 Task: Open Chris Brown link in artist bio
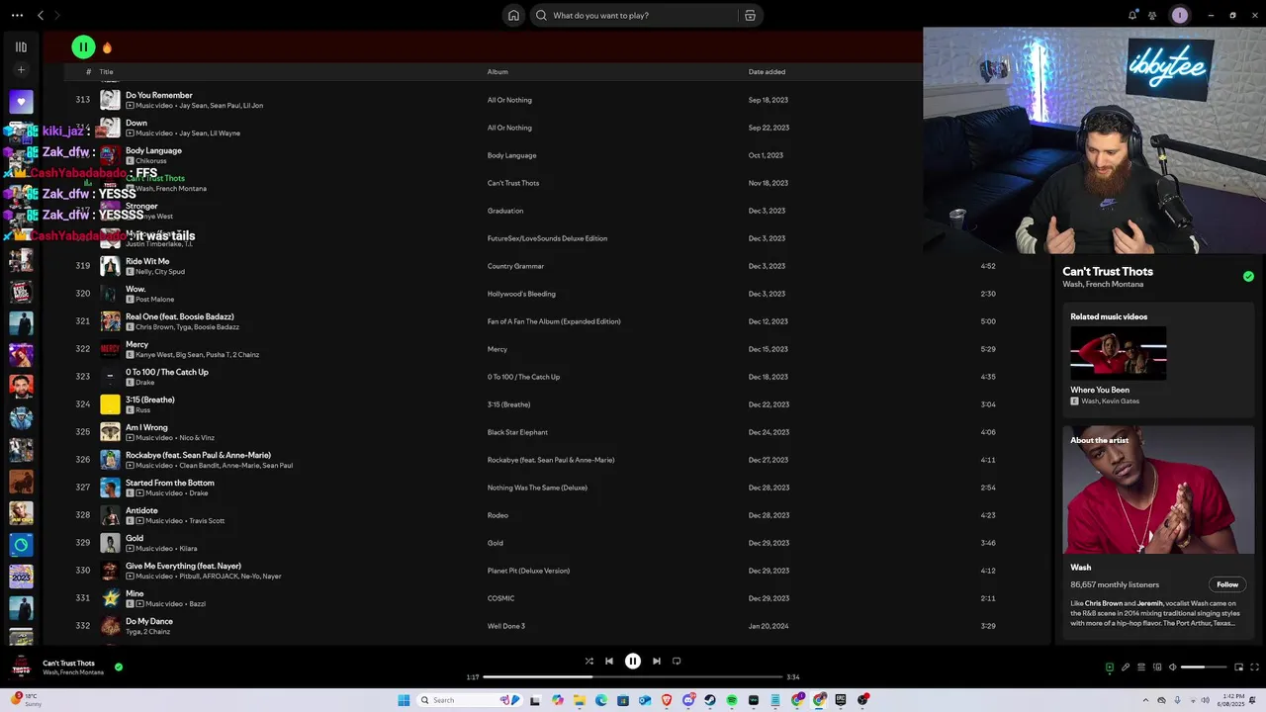[x=1104, y=603]
